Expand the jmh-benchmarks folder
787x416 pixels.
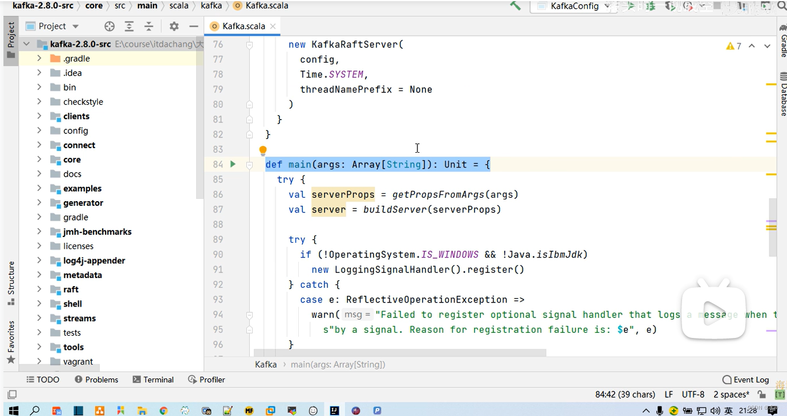[39, 231]
